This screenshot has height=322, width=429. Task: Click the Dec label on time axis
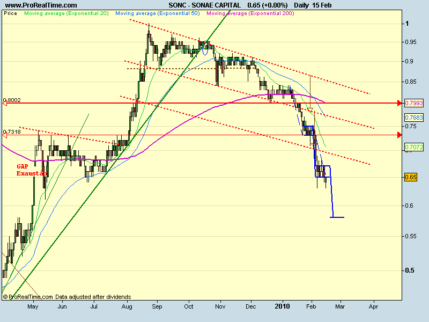click(251, 306)
